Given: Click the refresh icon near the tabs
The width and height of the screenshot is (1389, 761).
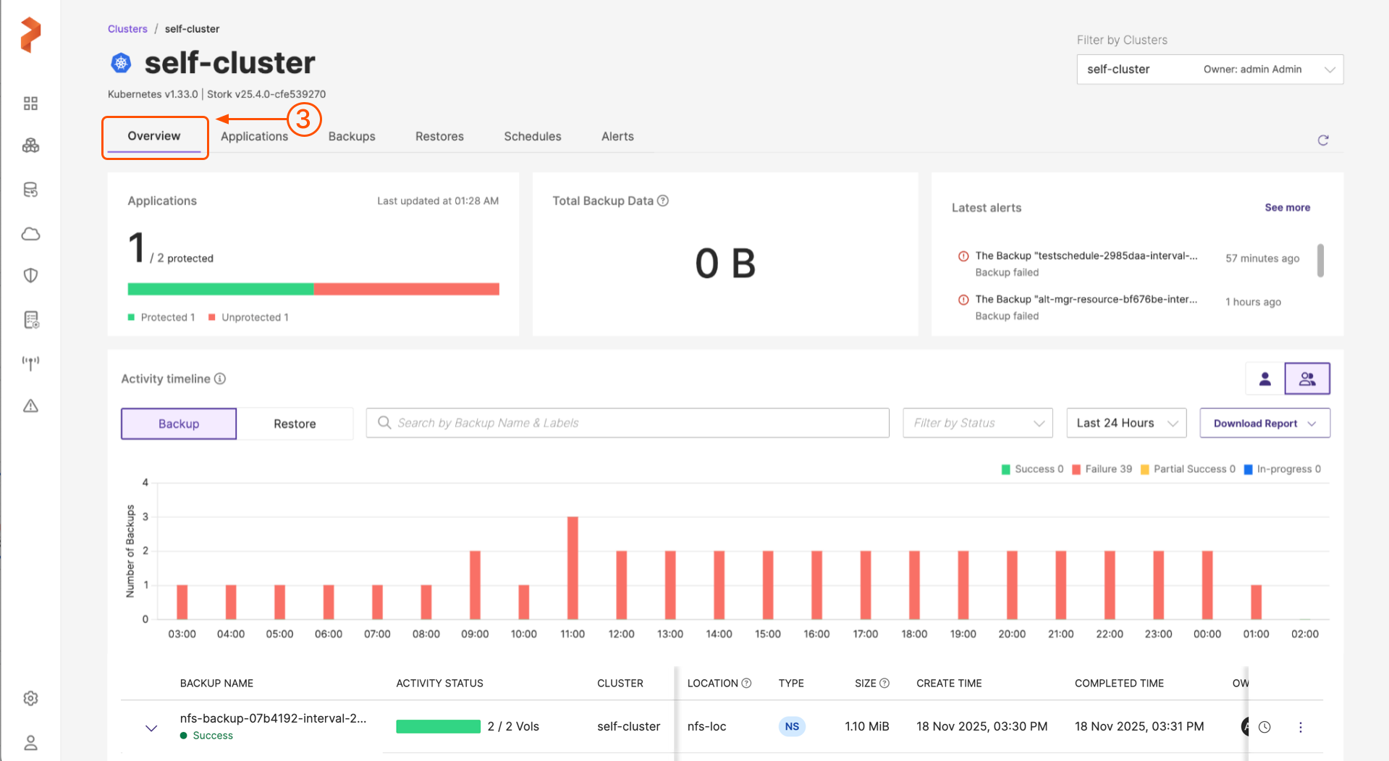Looking at the screenshot, I should tap(1322, 140).
